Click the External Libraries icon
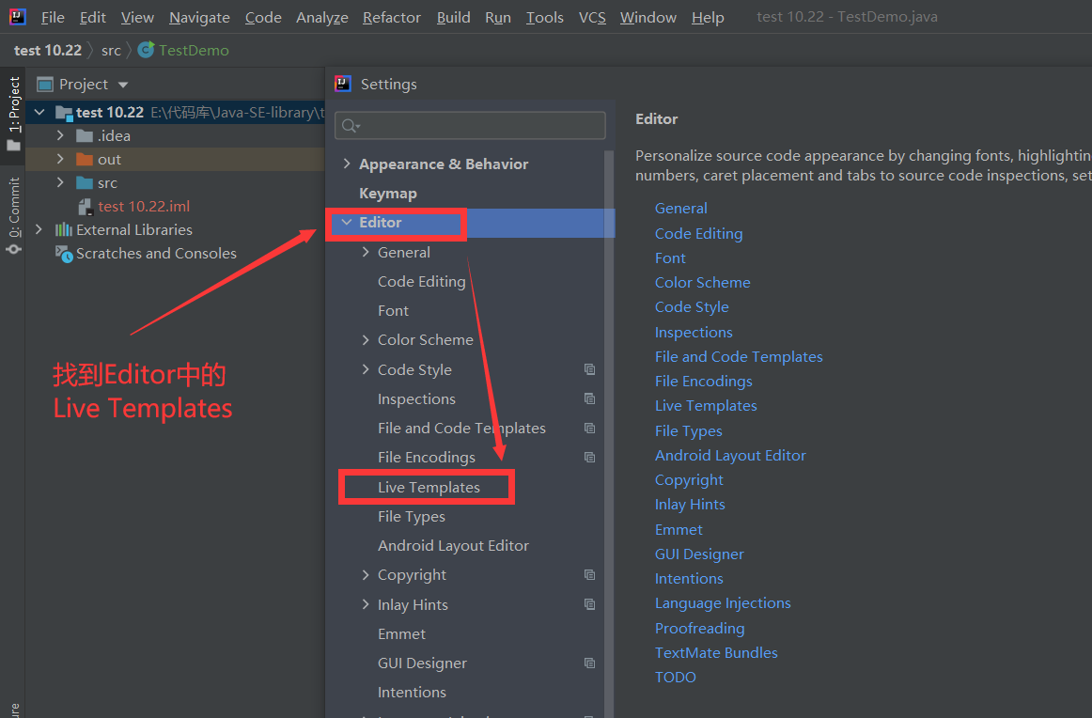 [x=63, y=230]
